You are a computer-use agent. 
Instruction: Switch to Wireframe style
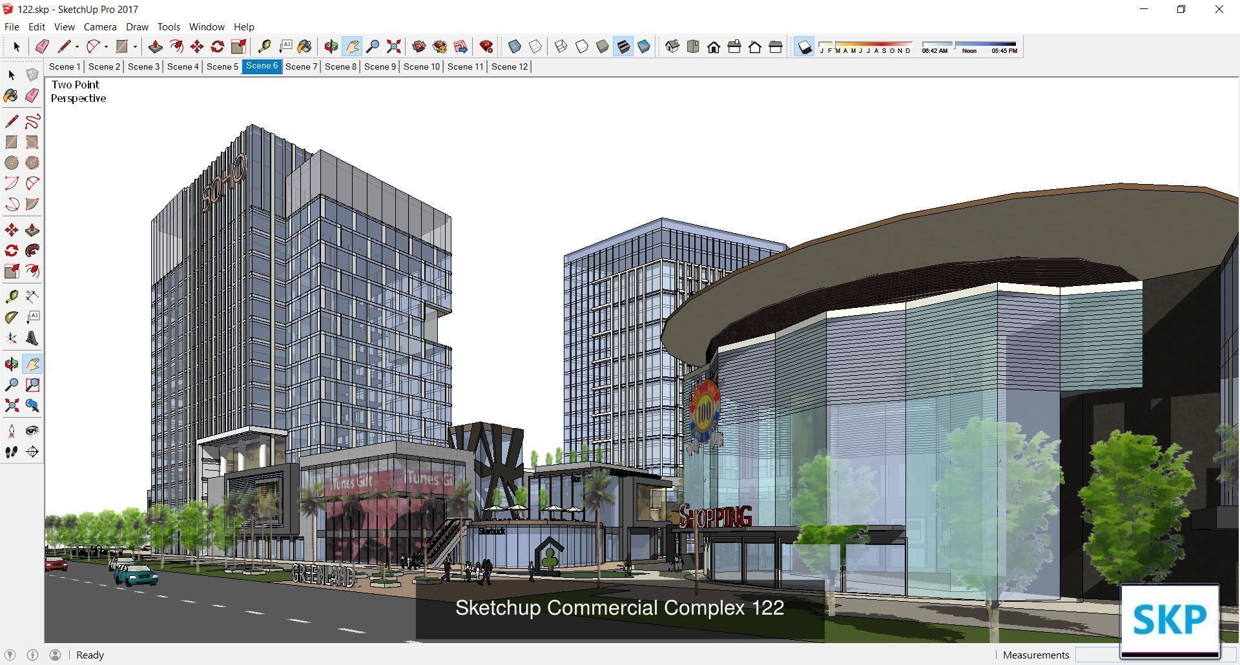pyautogui.click(x=561, y=46)
